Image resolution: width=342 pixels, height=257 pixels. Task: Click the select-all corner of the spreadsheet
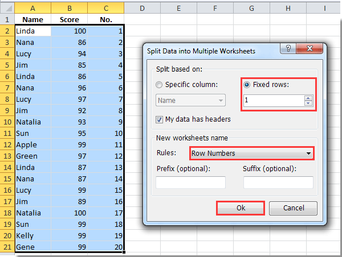pos(7,7)
